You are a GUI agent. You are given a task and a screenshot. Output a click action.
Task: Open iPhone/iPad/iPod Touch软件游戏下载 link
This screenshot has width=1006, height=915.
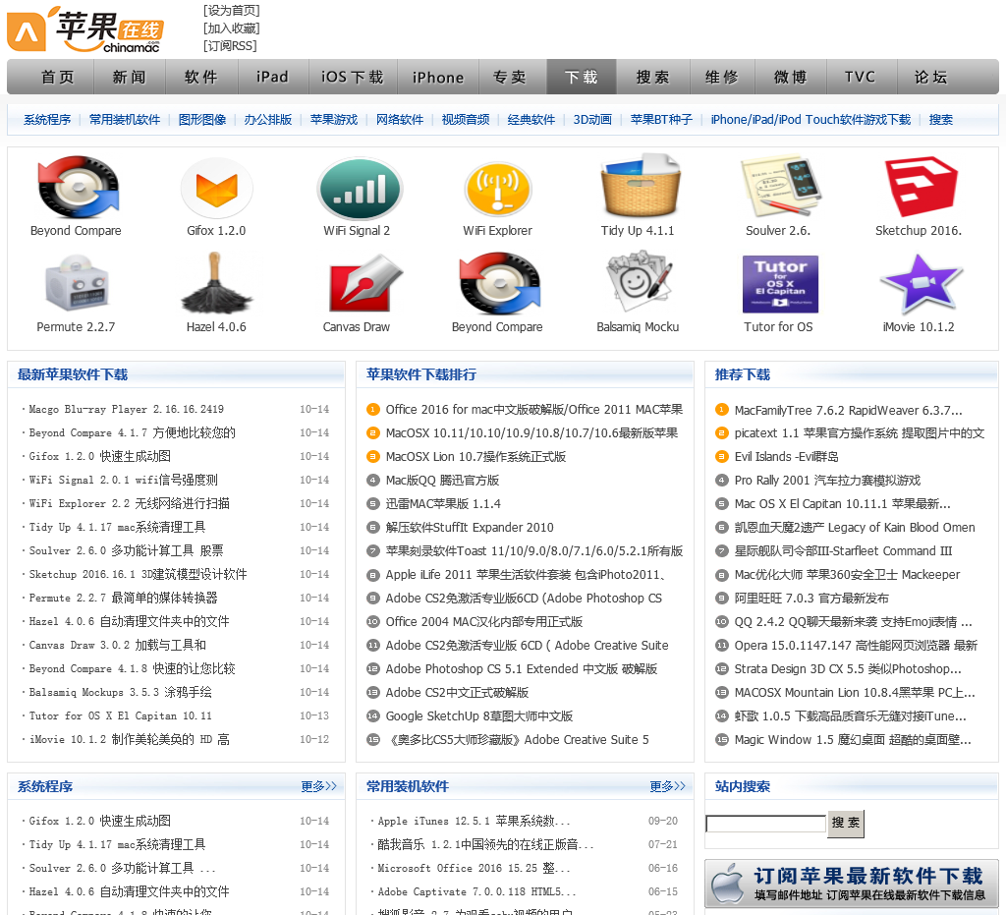(810, 119)
